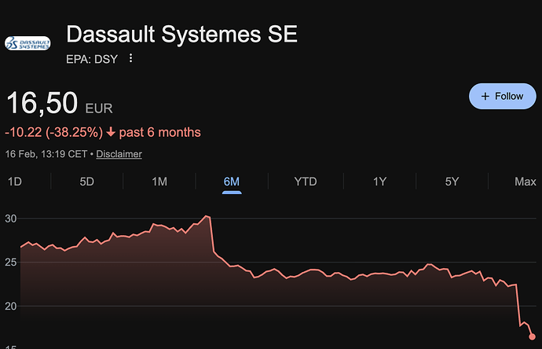Select the 5Y time range tab
The height and width of the screenshot is (349, 542).
452,182
